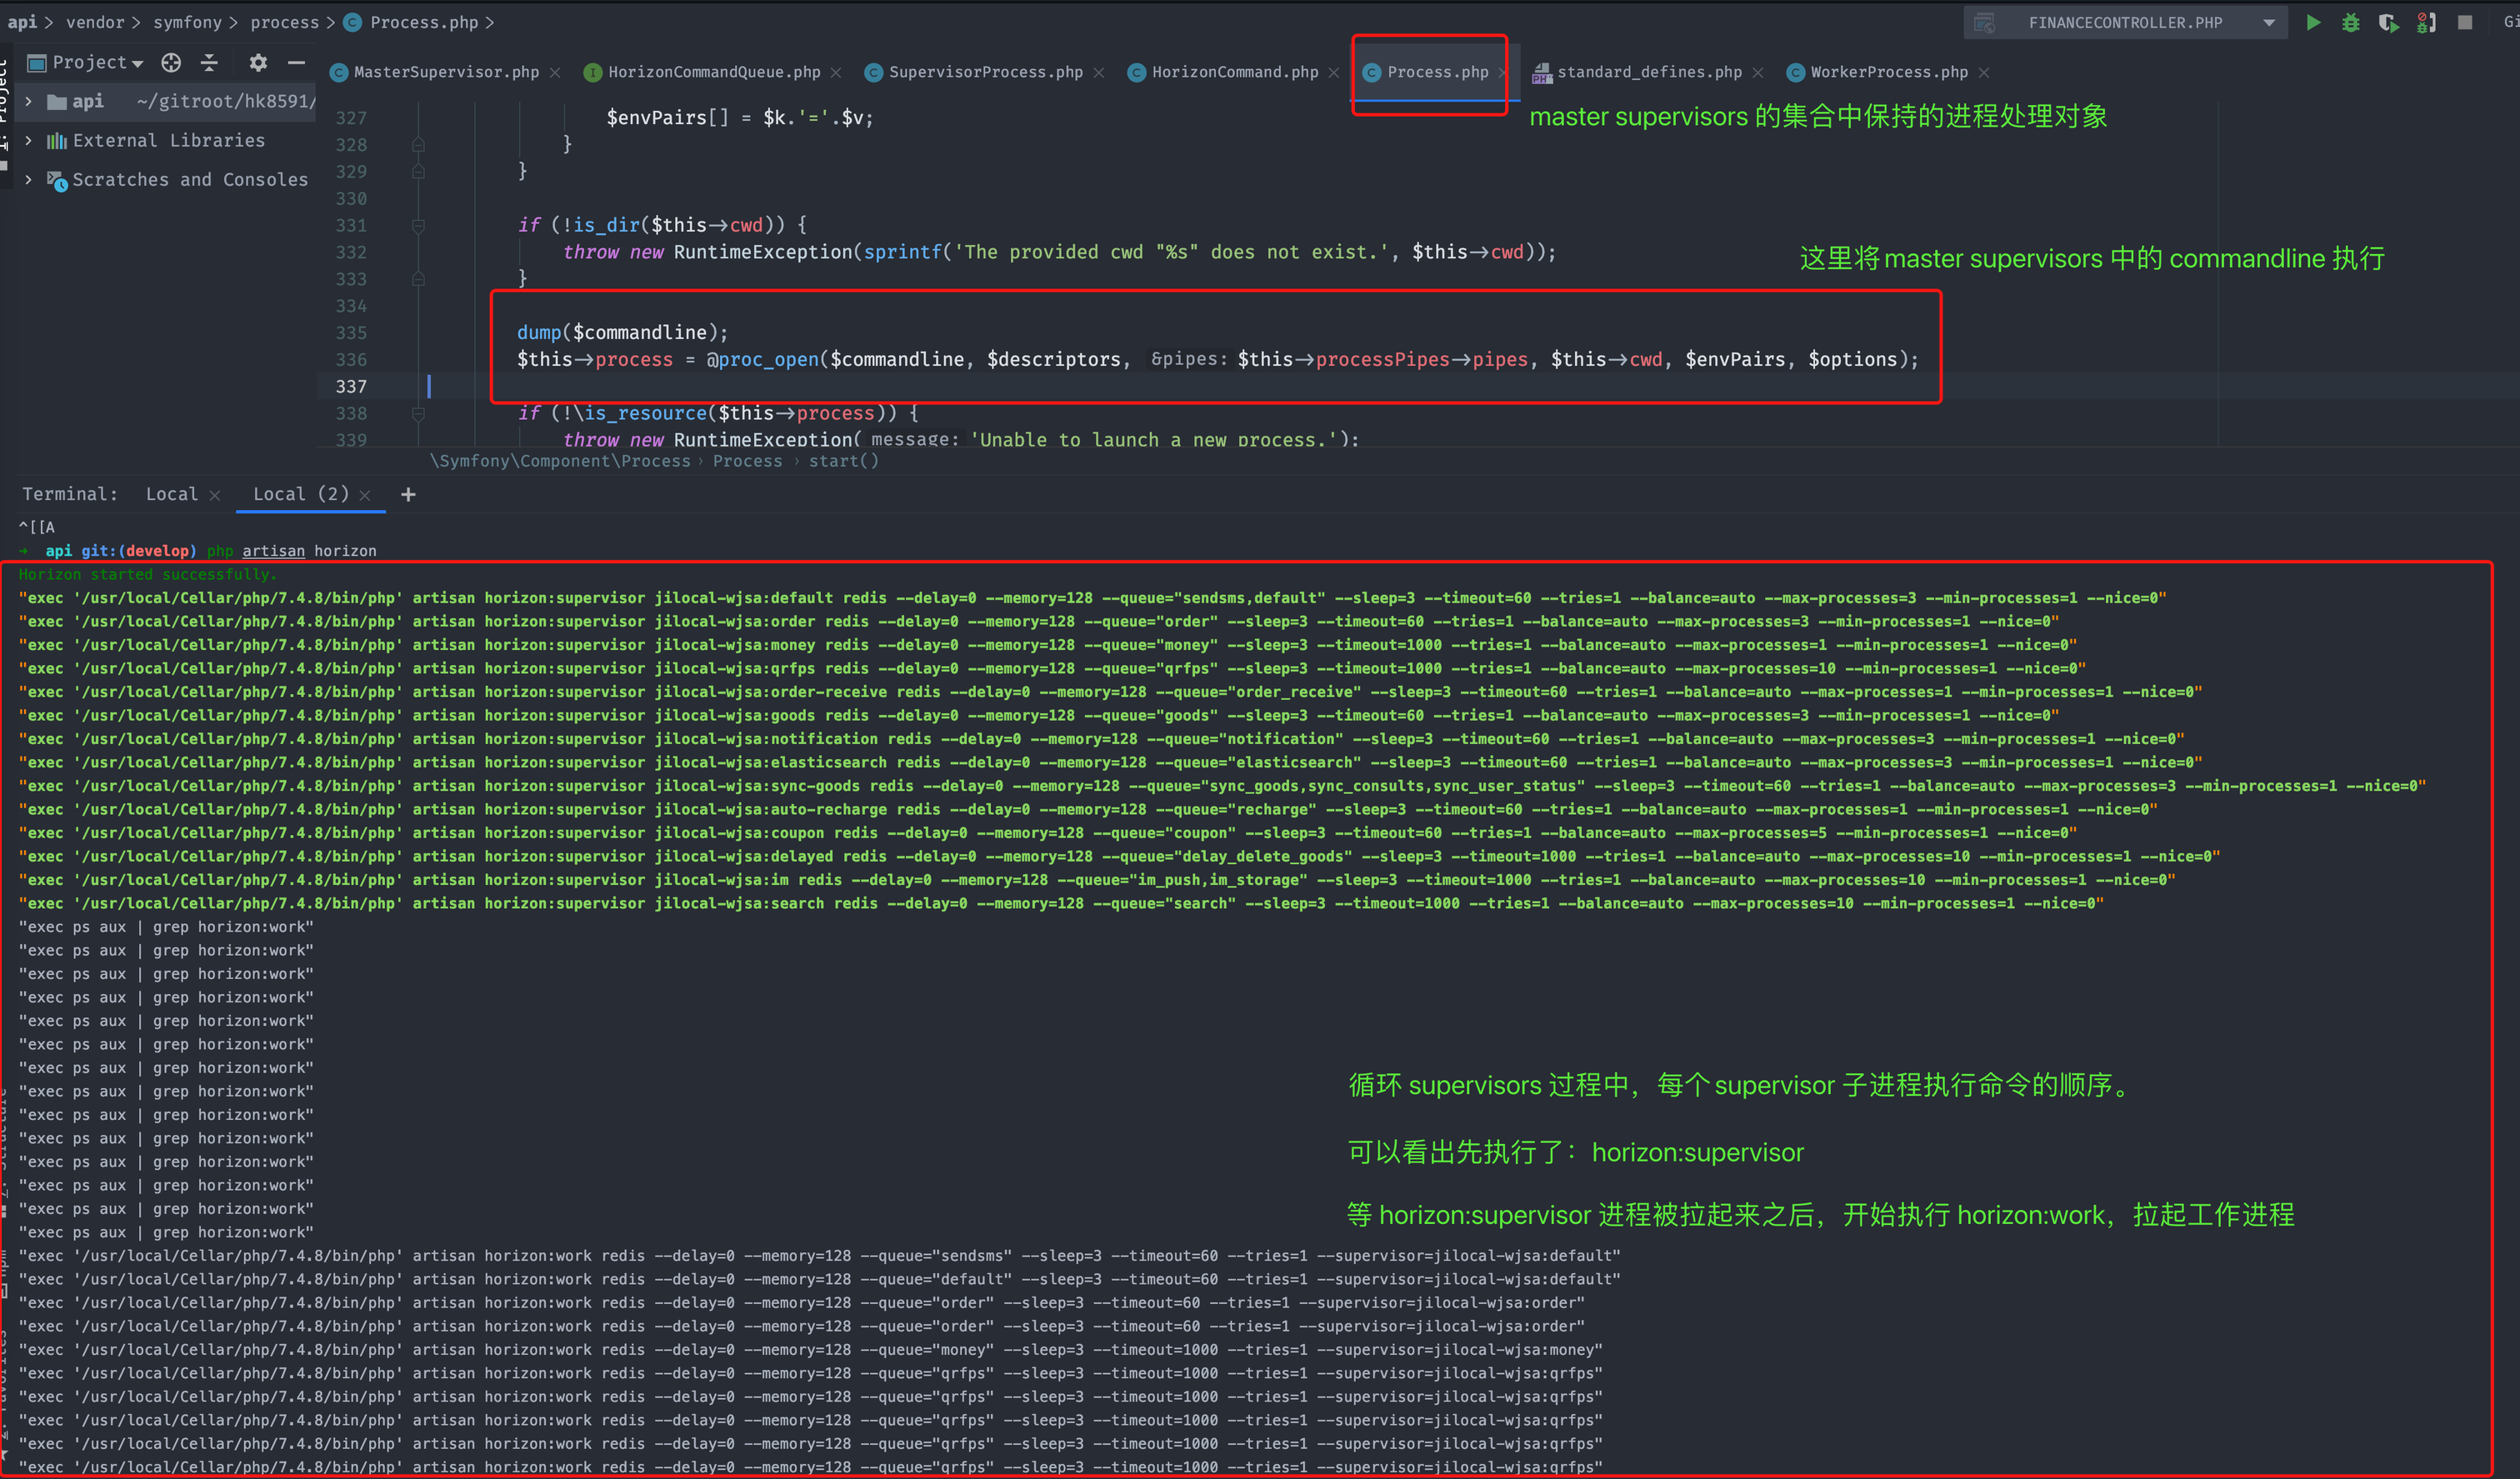The width and height of the screenshot is (2520, 1479).
Task: Close the HorizonCommandQueue.php tab
Action: click(x=836, y=72)
